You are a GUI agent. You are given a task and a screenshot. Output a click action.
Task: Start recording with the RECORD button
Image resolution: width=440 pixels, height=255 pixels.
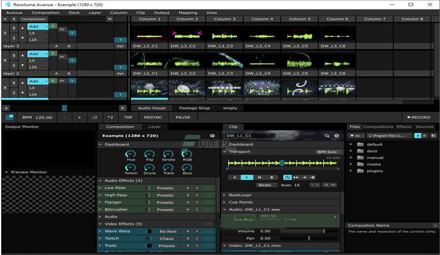(x=419, y=117)
